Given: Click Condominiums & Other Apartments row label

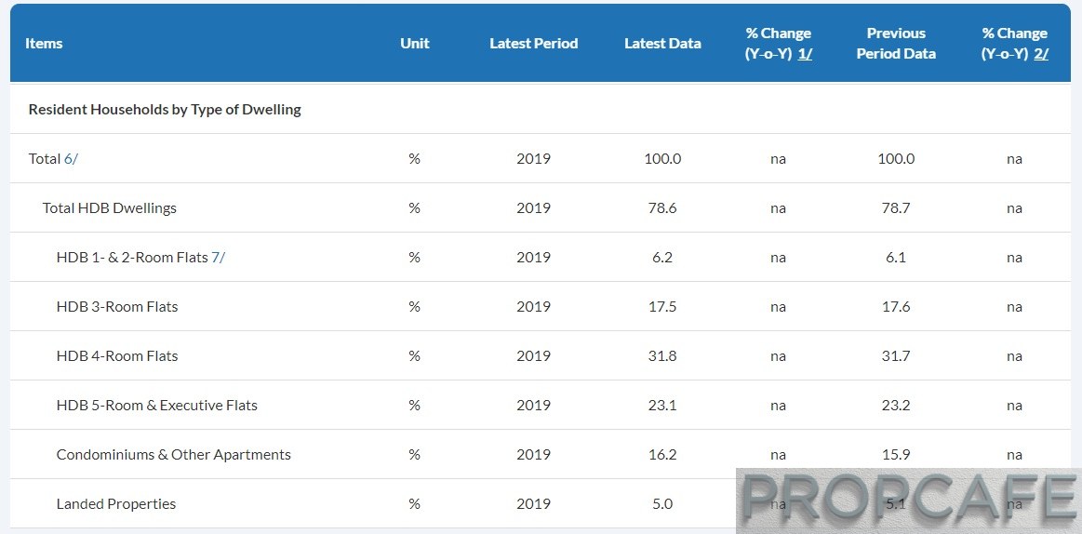Looking at the screenshot, I should coord(174,455).
